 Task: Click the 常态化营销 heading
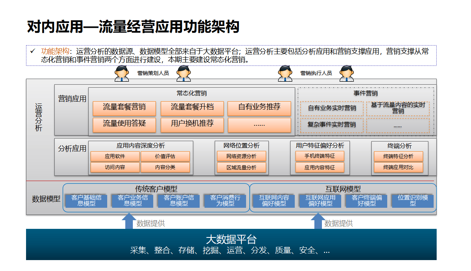point(192,93)
